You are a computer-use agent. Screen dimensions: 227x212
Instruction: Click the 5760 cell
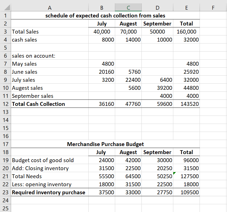click(128, 72)
